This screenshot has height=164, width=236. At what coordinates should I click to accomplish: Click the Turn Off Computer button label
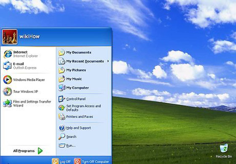[95, 162]
